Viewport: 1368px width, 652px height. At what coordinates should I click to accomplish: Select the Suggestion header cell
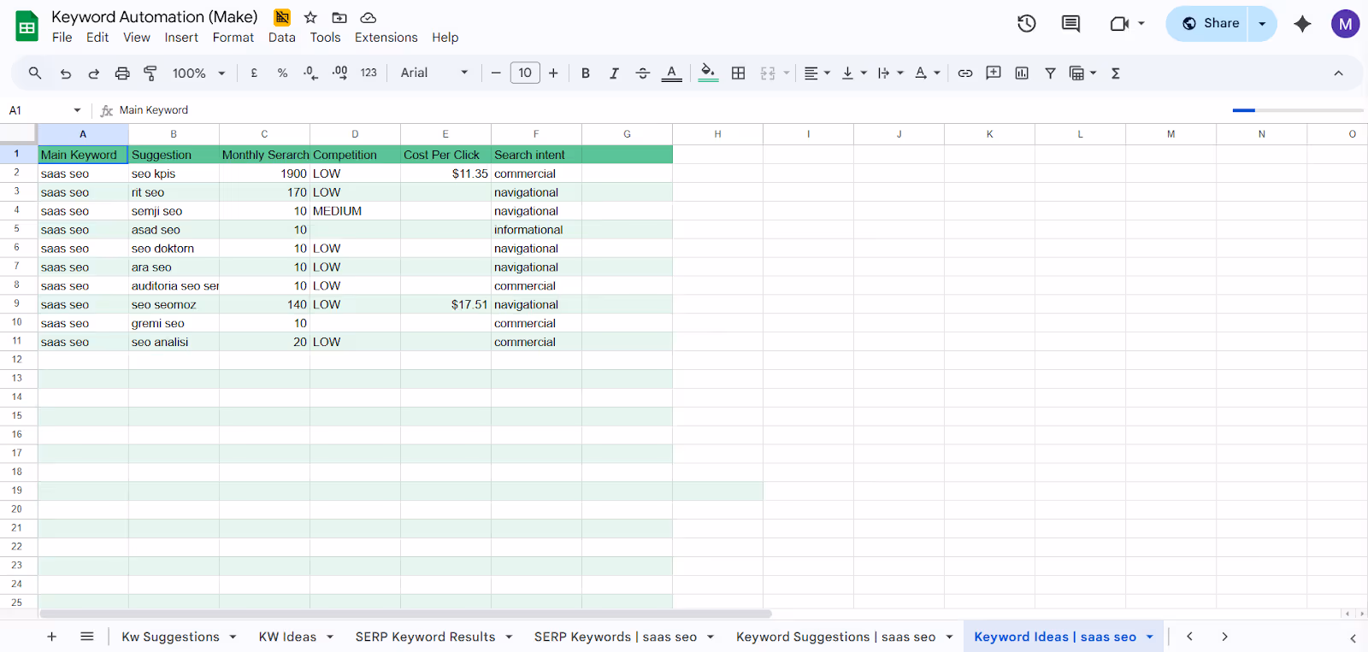tap(174, 155)
